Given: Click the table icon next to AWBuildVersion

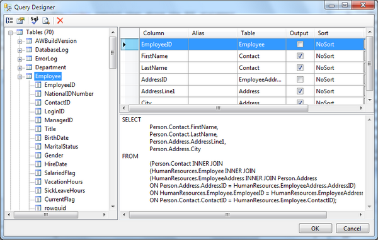Looking at the screenshot, I should coord(29,41).
